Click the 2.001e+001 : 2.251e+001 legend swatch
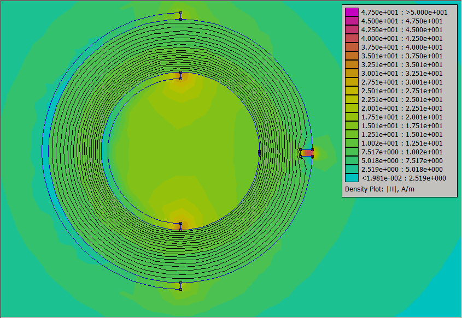 tap(352, 108)
